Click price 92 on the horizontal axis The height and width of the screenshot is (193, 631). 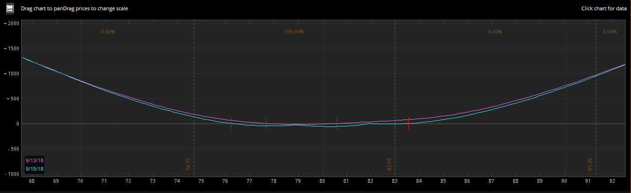pyautogui.click(x=612, y=181)
